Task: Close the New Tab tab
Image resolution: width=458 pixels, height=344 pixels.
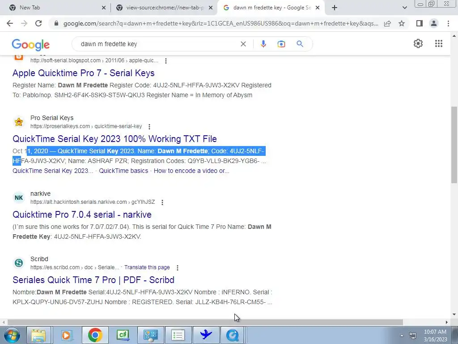Action: click(103, 8)
